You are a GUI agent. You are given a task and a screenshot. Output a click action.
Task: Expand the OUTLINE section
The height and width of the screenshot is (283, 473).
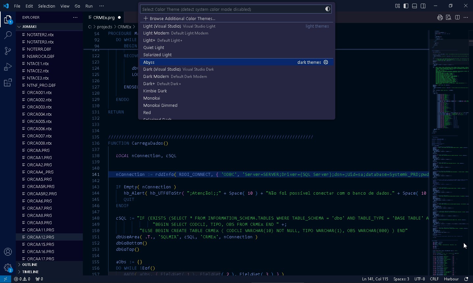30,265
